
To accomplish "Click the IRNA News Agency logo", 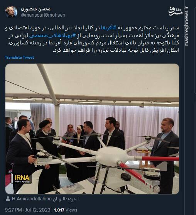I will 22,179.
